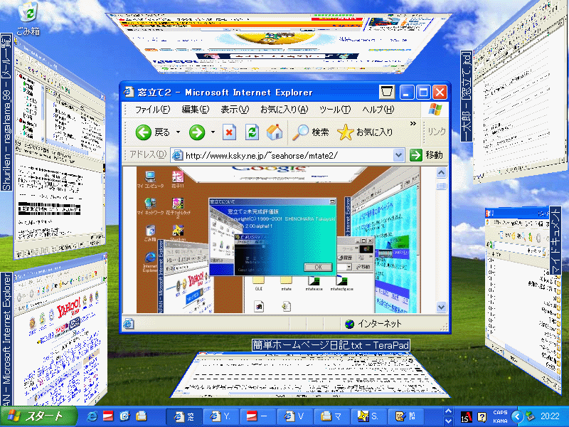The height and width of the screenshot is (427, 569).
Task: Stop page loading with red X icon
Action: pyautogui.click(x=229, y=132)
